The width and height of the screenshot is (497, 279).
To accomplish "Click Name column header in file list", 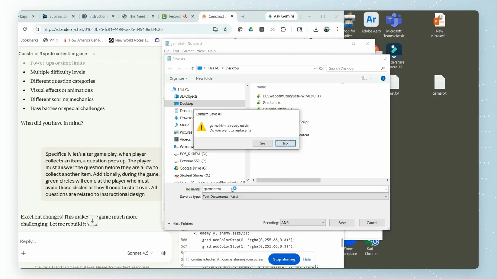I will pyautogui.click(x=261, y=87).
